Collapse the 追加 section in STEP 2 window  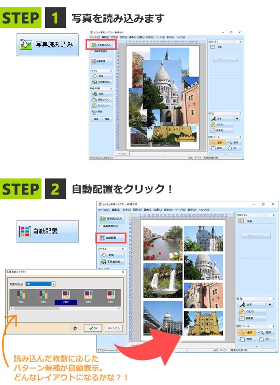[x=273, y=299]
